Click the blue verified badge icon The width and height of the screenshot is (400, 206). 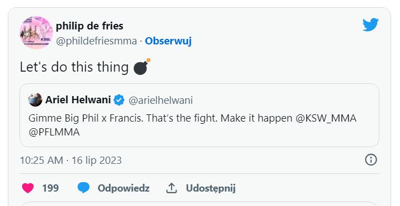[119, 100]
